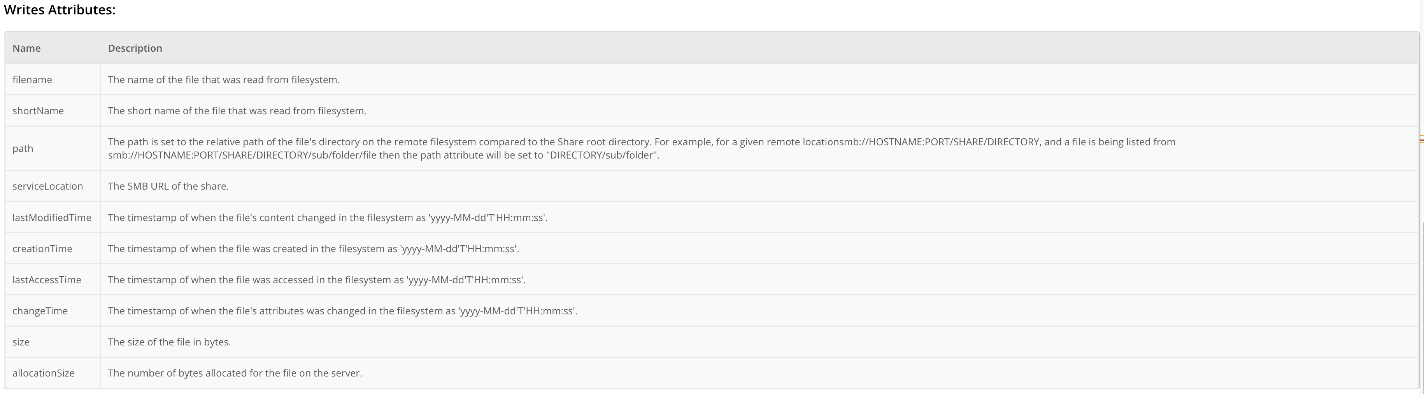Screen dimensions: 1424x394
Task: Select the filename attribute cell
Action: tap(32, 80)
